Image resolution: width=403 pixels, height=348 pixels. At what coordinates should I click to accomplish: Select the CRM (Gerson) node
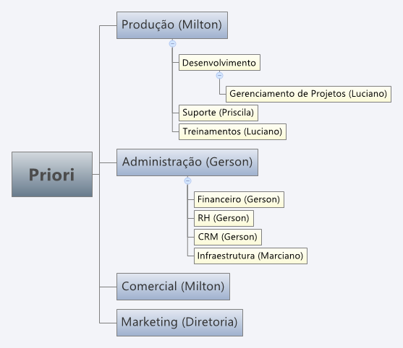(228, 238)
